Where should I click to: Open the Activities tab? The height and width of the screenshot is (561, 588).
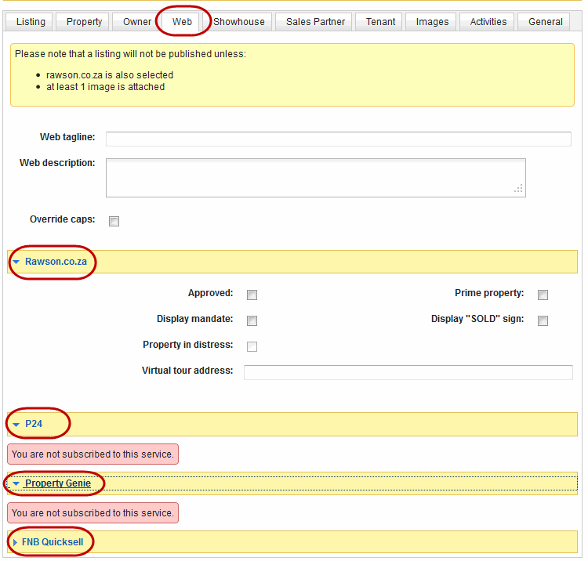coord(488,22)
